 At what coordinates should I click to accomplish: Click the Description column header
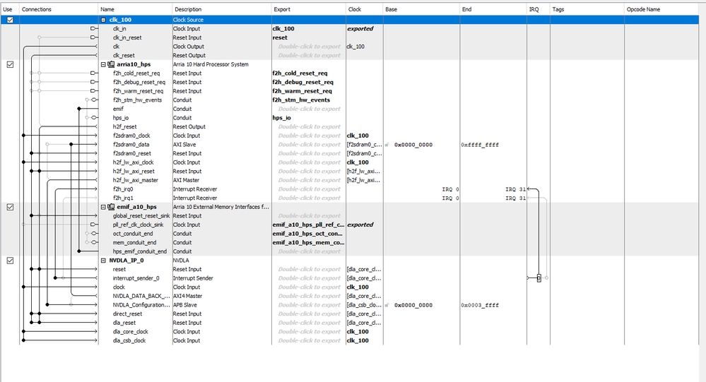(188, 9)
